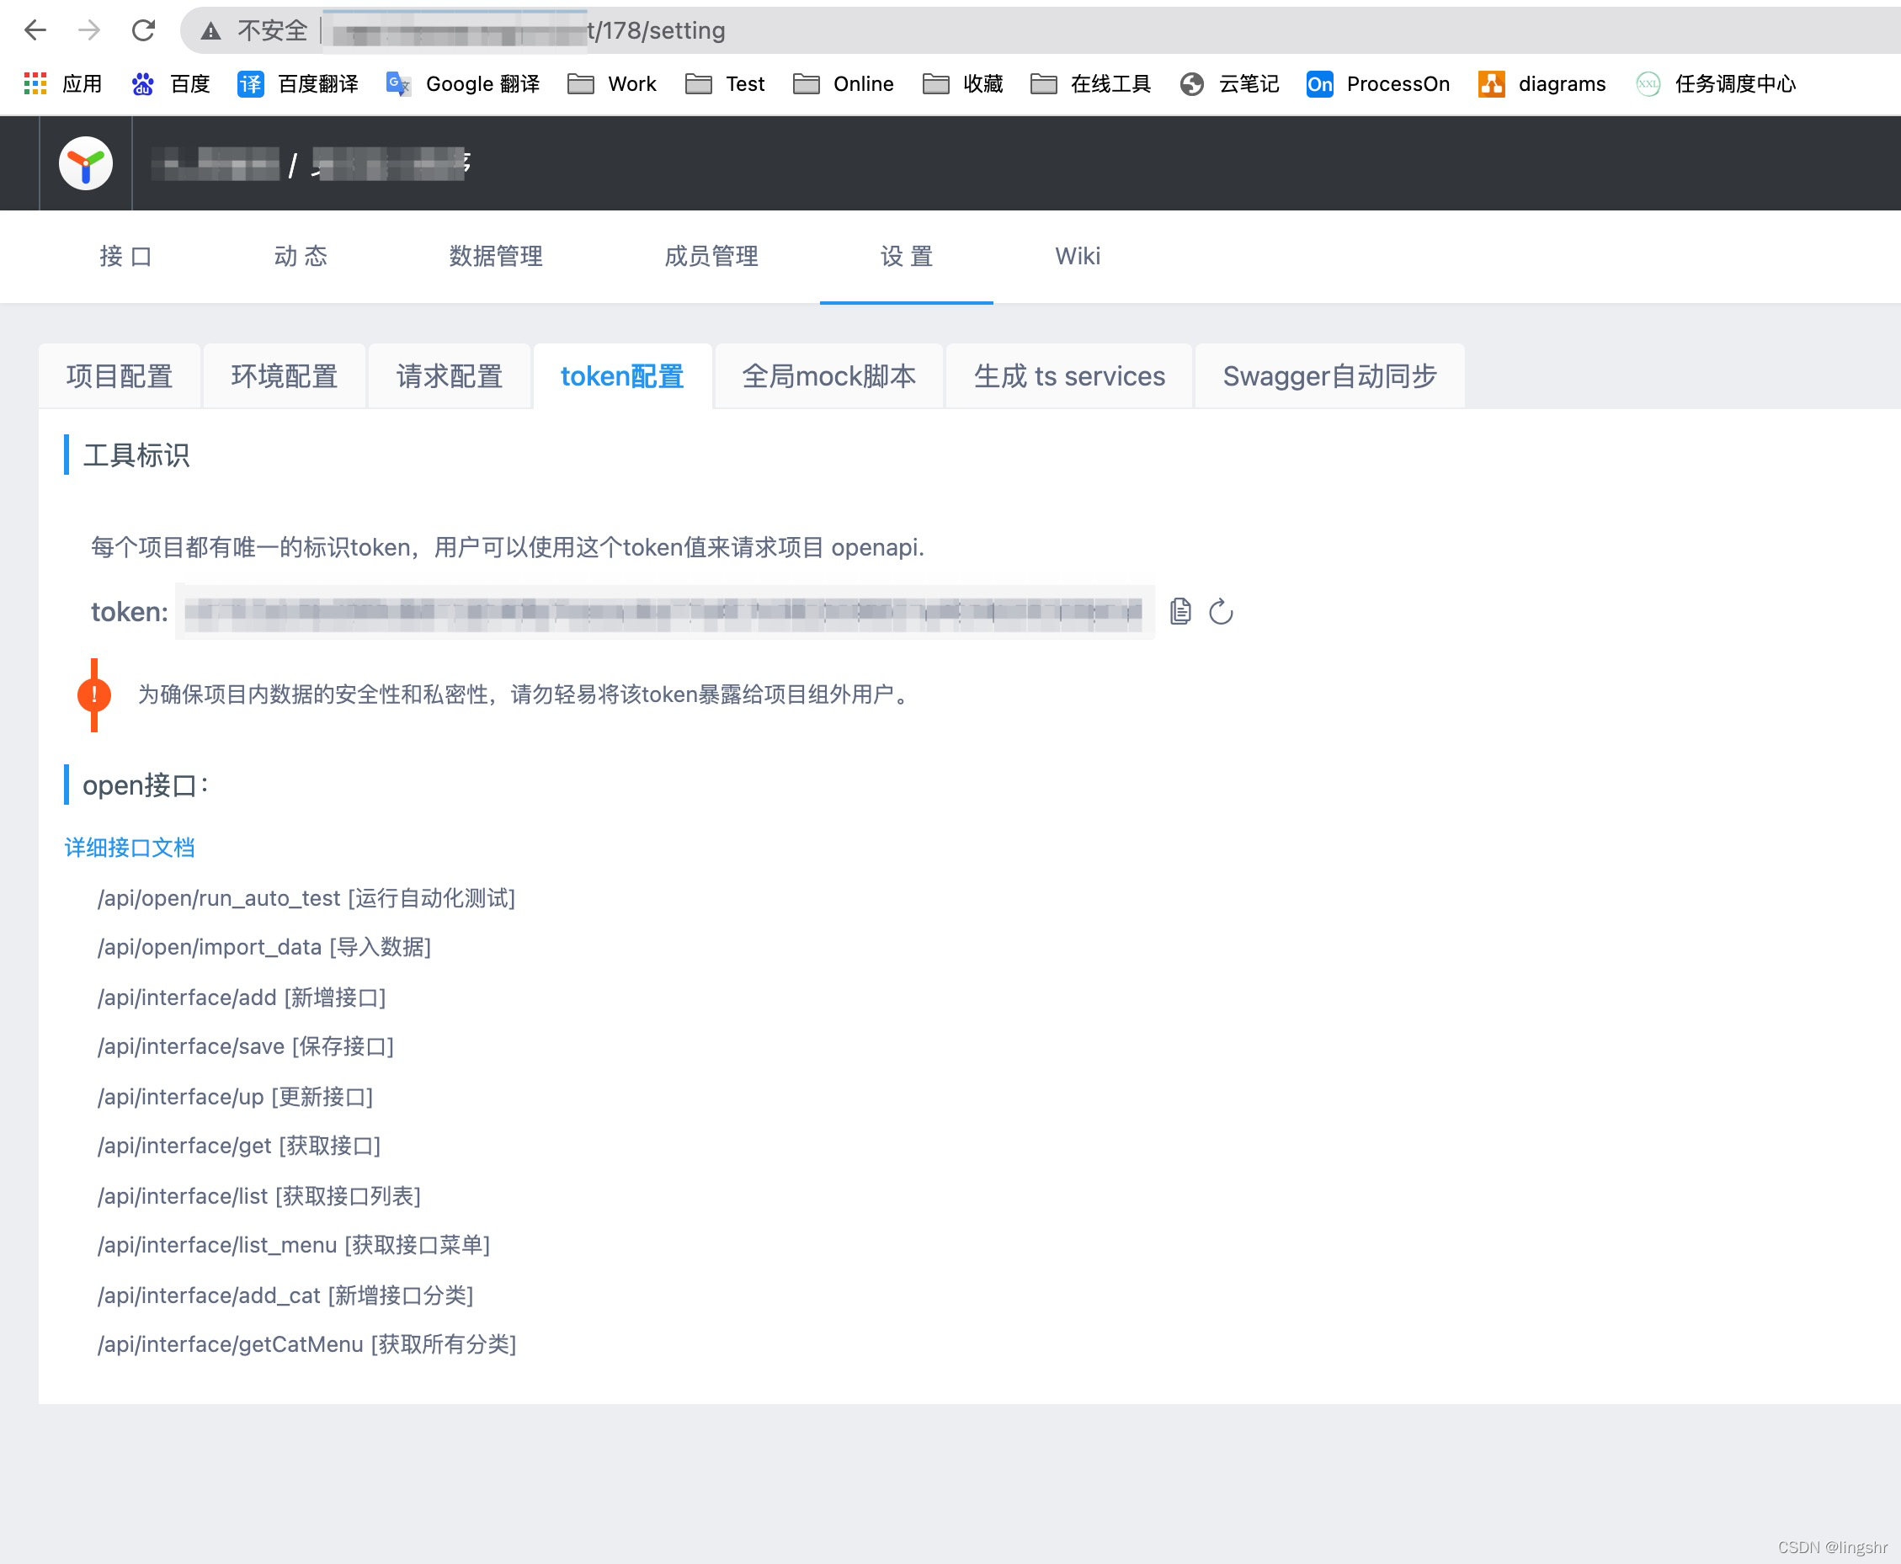The image size is (1901, 1564).
Task: Open the 详细接口文档 link
Action: pos(130,847)
